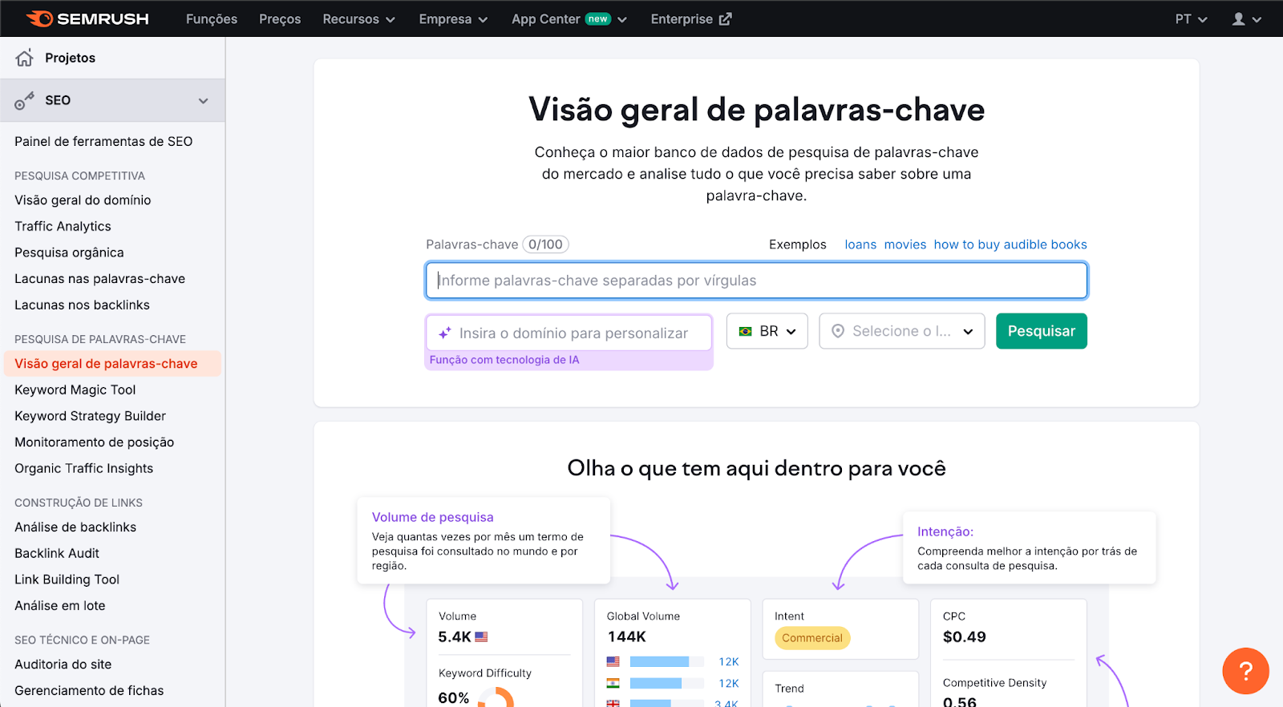
Task: Click the 'movies' example link
Action: (x=905, y=244)
